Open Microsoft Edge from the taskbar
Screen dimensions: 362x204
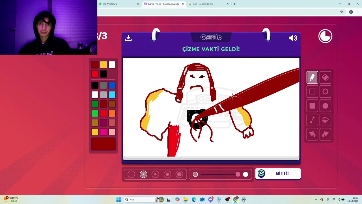point(194,199)
